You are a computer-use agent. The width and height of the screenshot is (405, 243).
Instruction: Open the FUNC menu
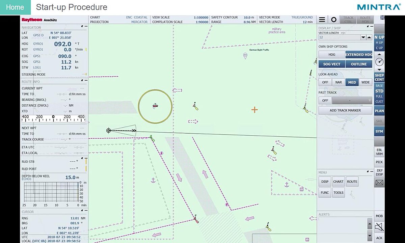pyautogui.click(x=325, y=193)
